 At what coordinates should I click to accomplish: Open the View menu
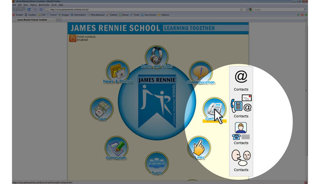click(26, 5)
